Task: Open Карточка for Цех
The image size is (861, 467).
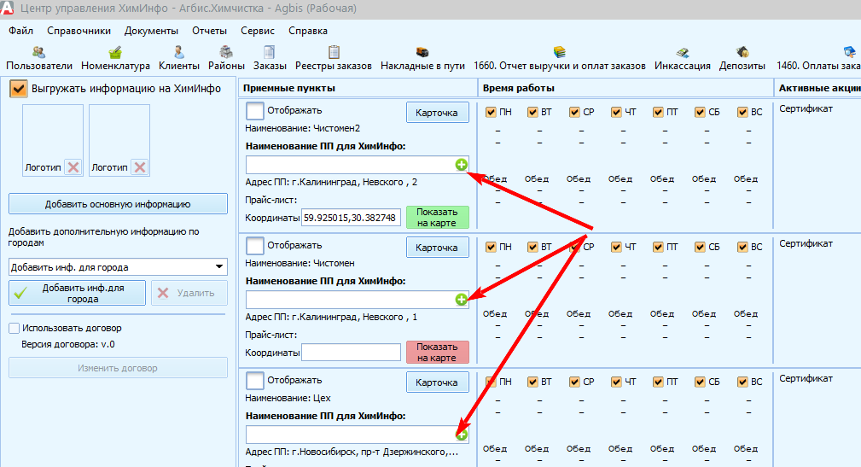Action: [x=437, y=382]
